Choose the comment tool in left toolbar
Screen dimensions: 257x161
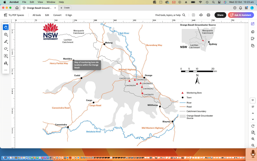point(6,34)
